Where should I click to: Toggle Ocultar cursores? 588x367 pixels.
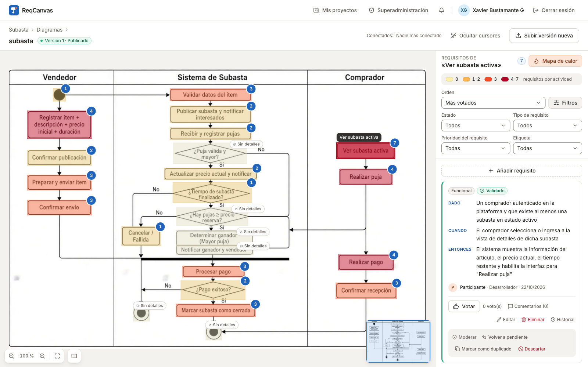pyautogui.click(x=475, y=36)
